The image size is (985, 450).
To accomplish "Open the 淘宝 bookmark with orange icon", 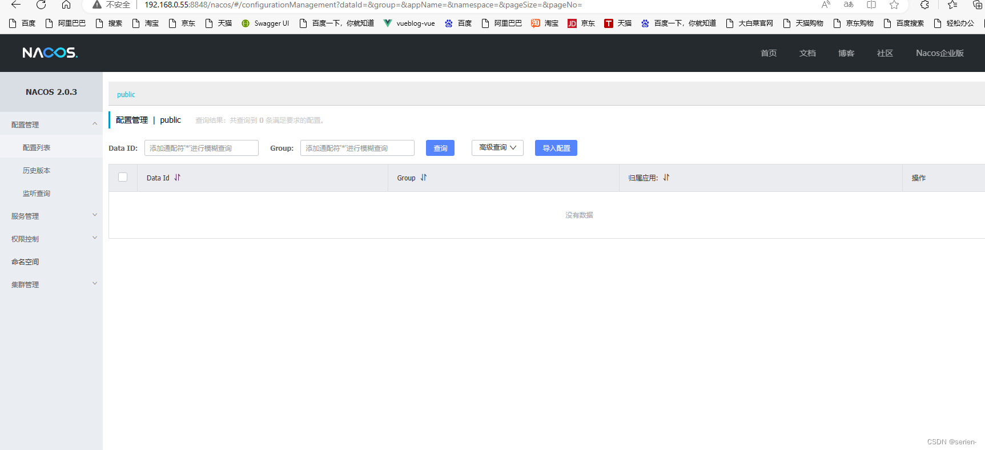I will point(545,23).
